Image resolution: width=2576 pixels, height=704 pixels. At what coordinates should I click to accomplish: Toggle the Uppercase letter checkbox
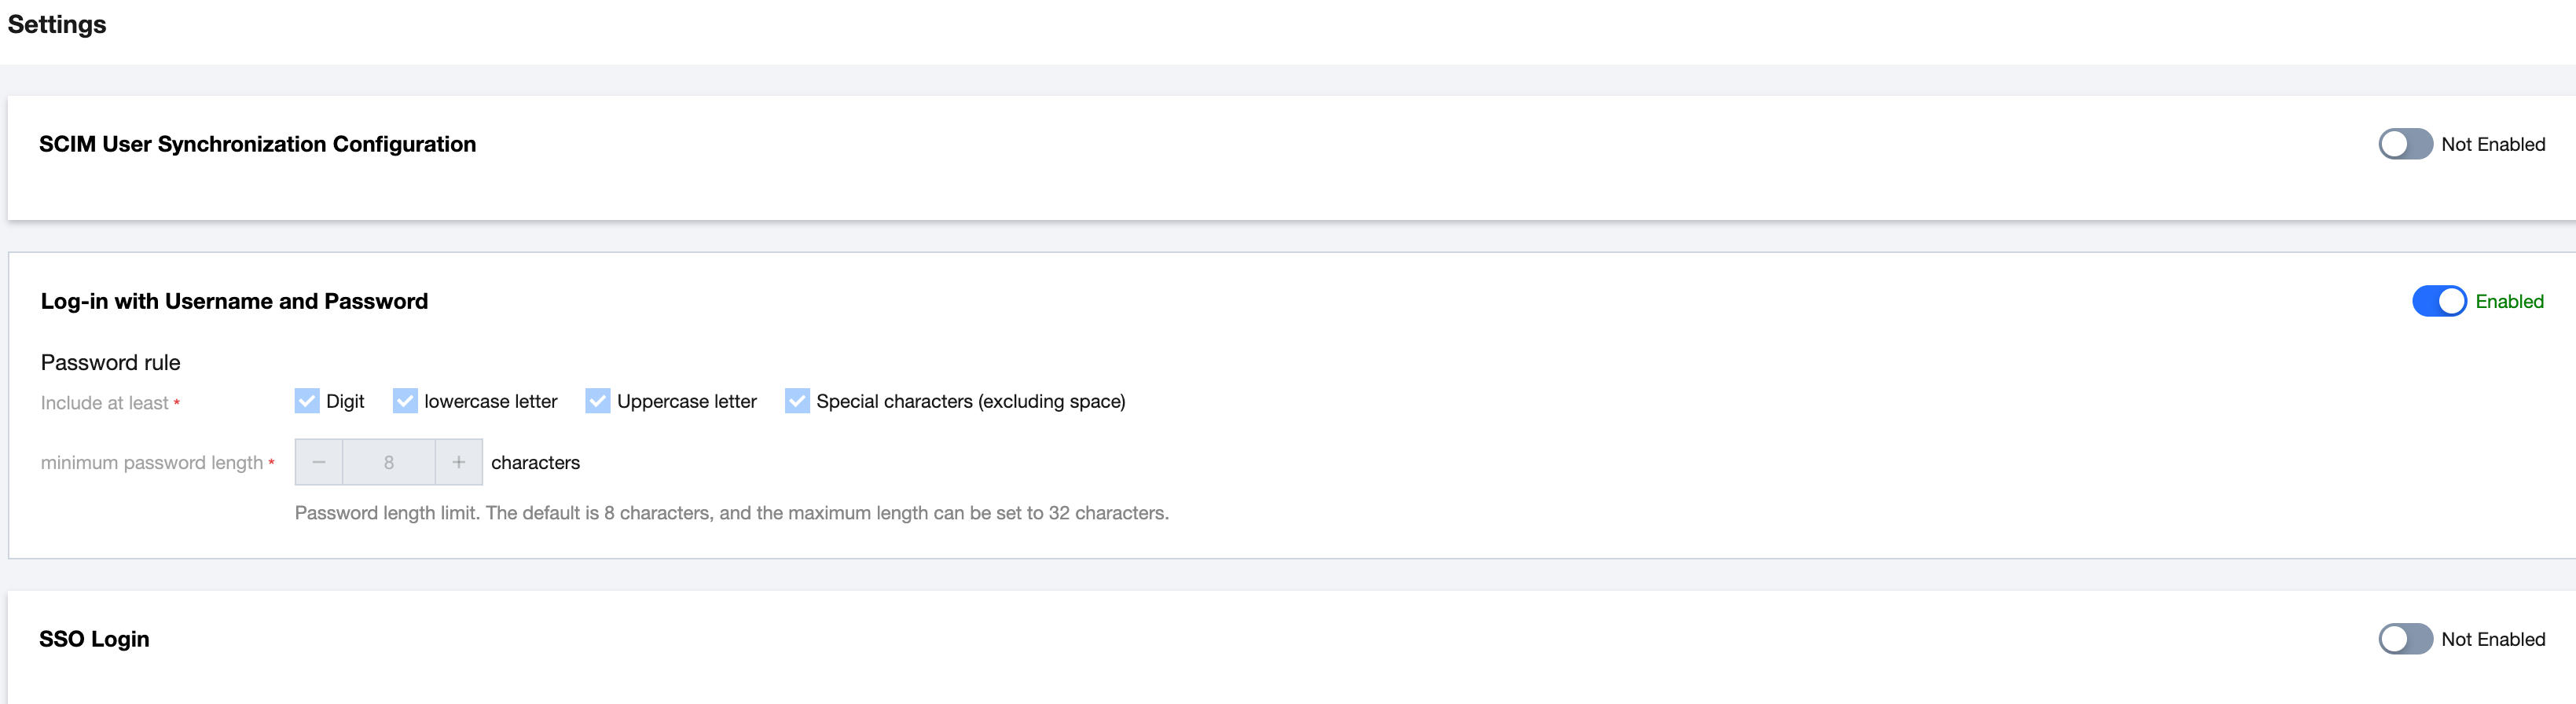click(x=598, y=401)
